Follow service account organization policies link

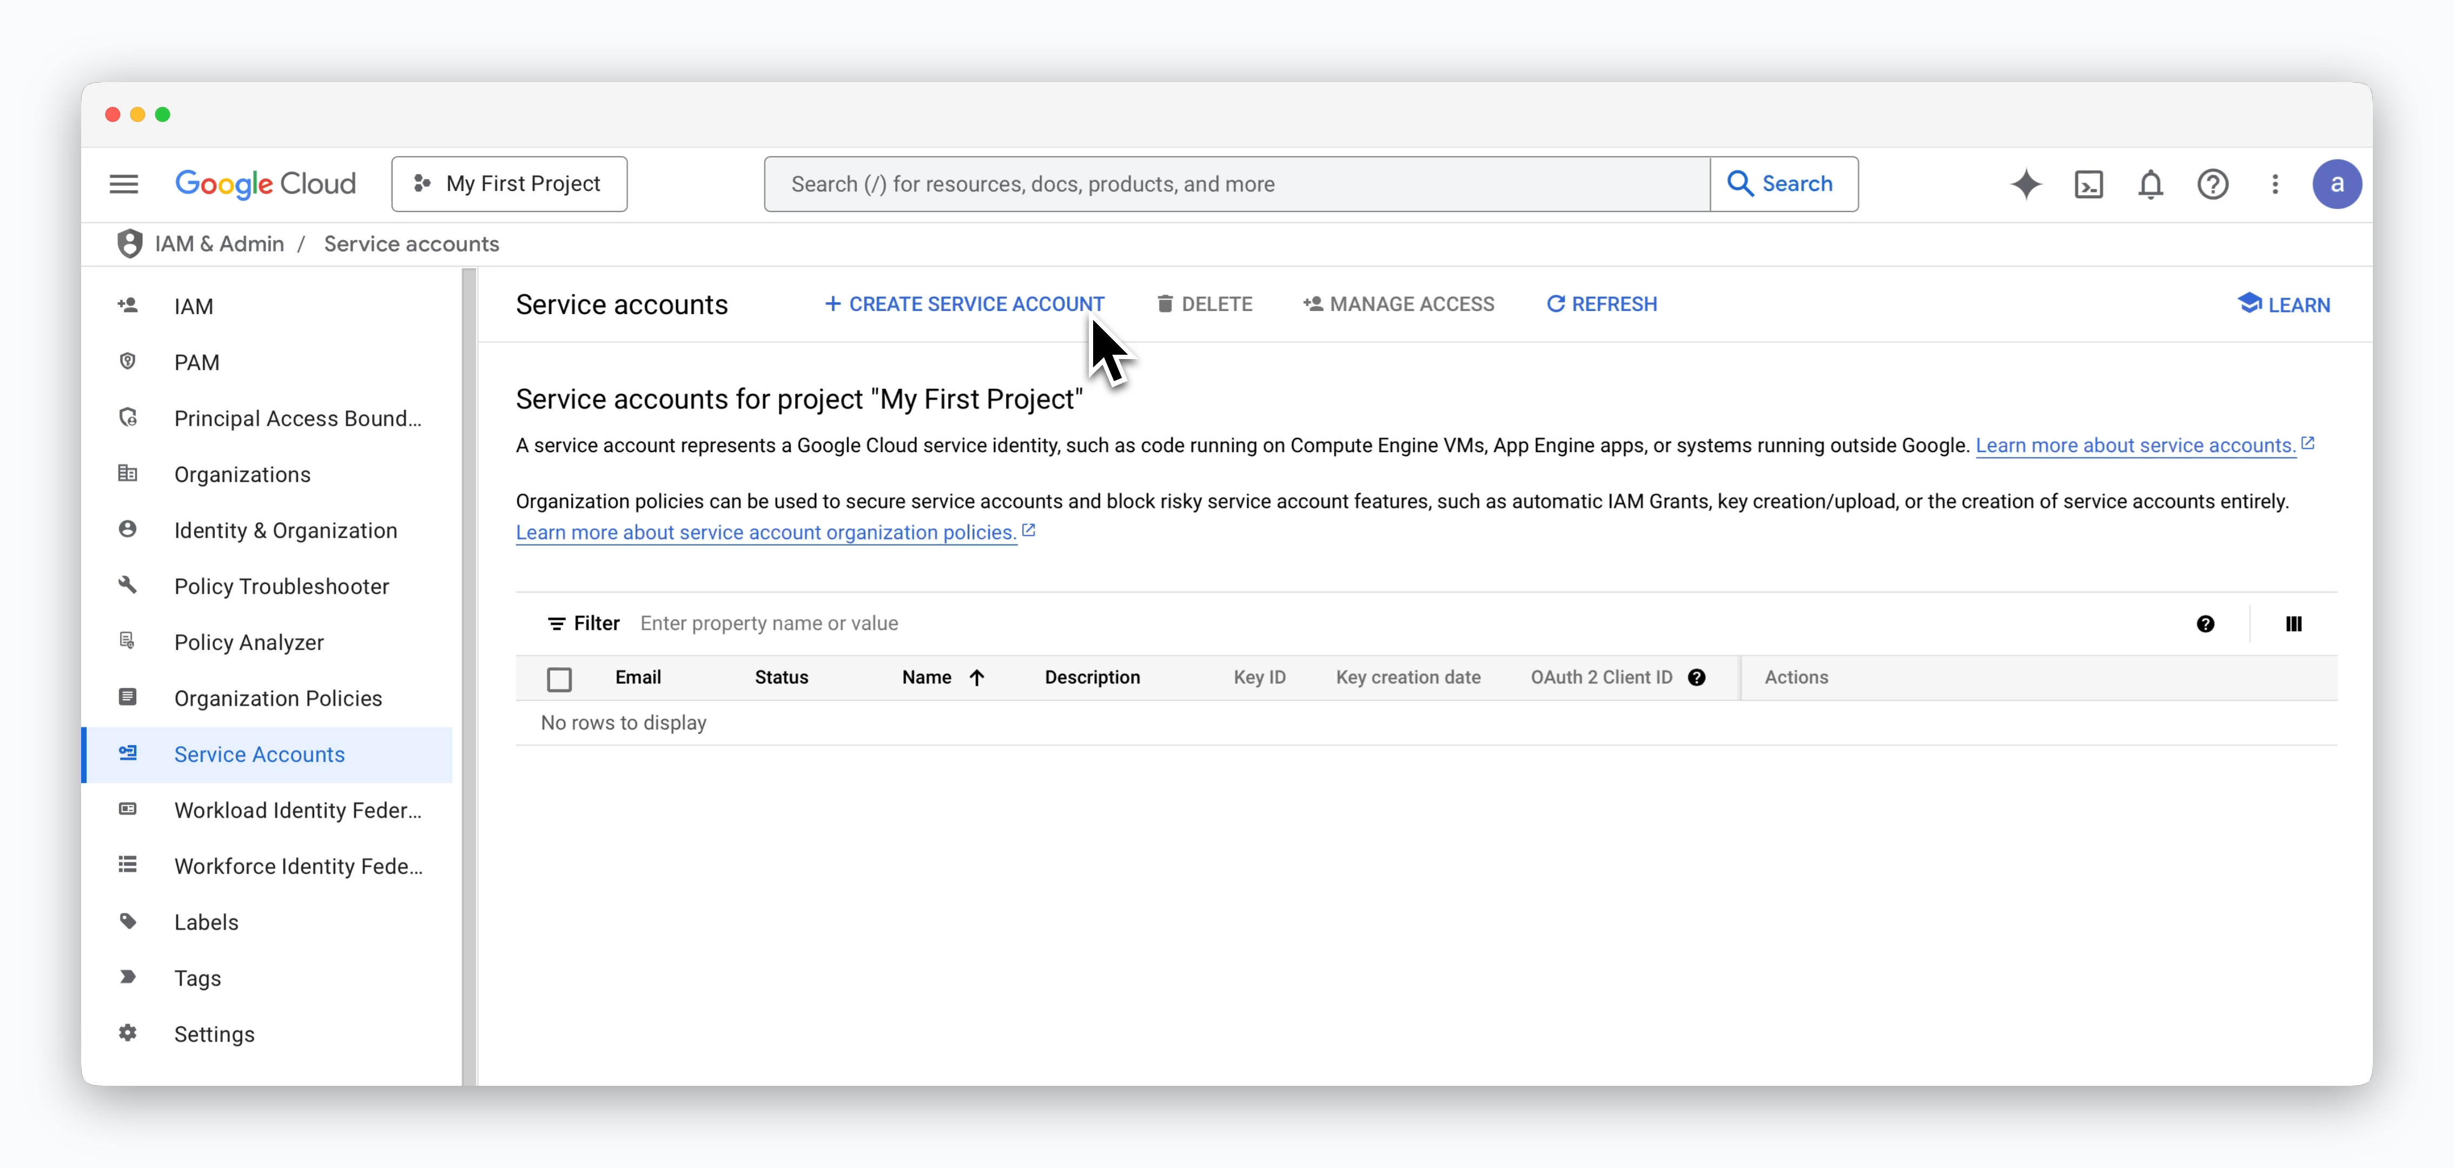pyautogui.click(x=766, y=533)
